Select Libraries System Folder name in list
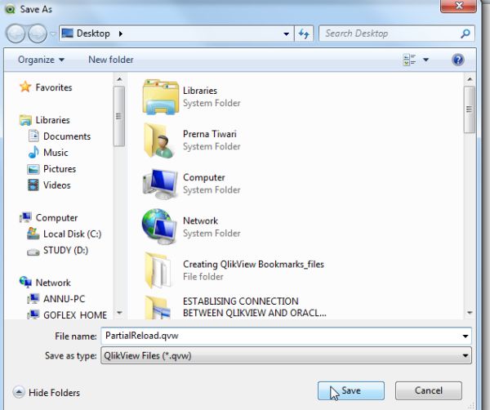 tap(200, 91)
